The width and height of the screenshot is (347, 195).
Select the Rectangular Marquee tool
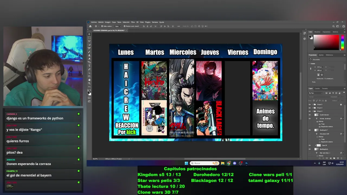pyautogui.click(x=89, y=38)
